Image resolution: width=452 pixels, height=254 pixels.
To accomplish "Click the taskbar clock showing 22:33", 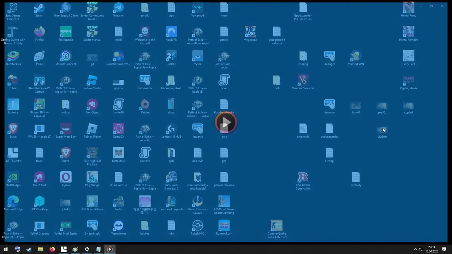I will click(431, 249).
